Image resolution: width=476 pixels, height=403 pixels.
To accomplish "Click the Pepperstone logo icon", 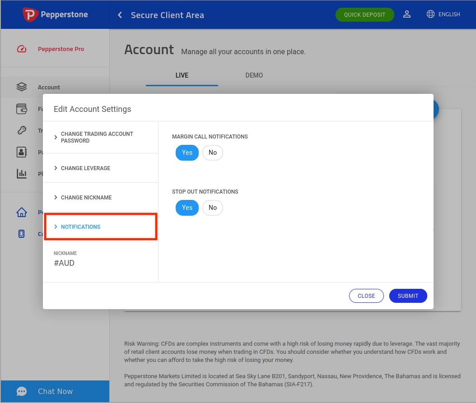I will click(30, 14).
